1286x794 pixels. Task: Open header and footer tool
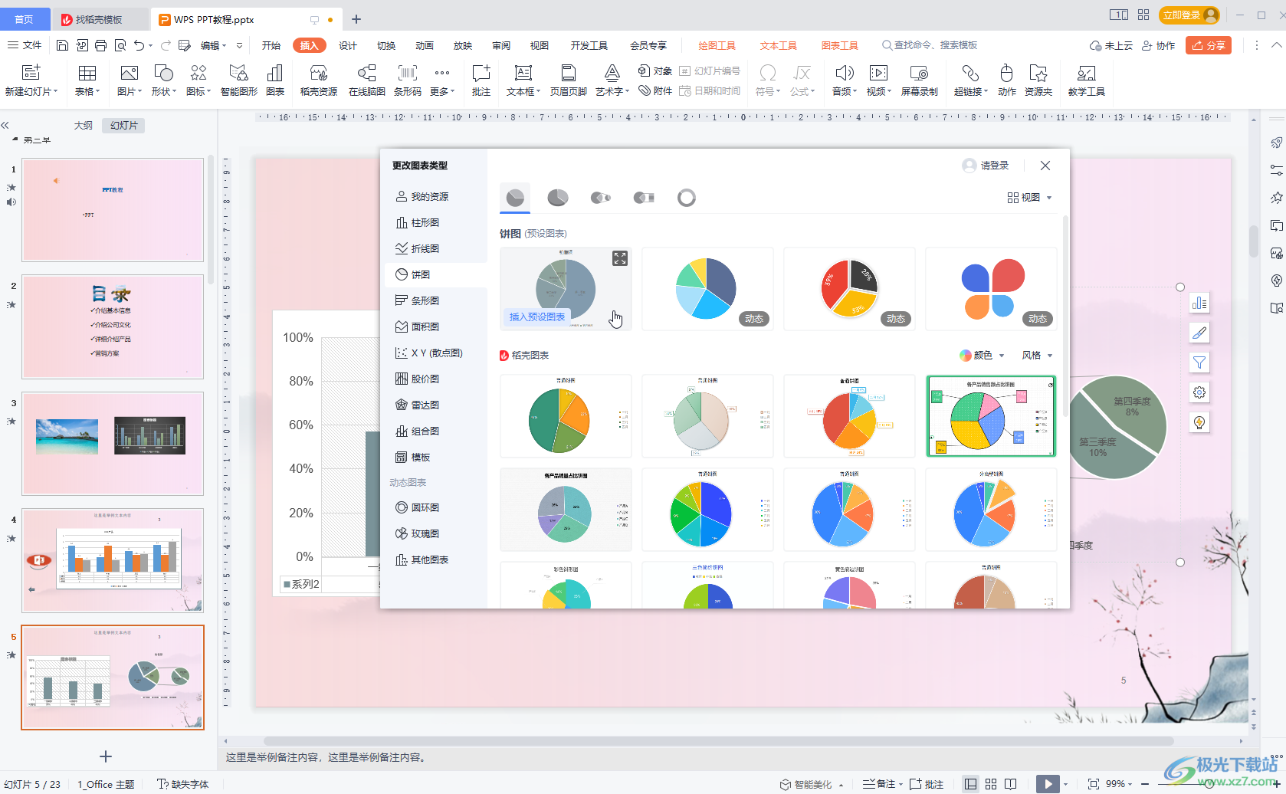pyautogui.click(x=569, y=80)
